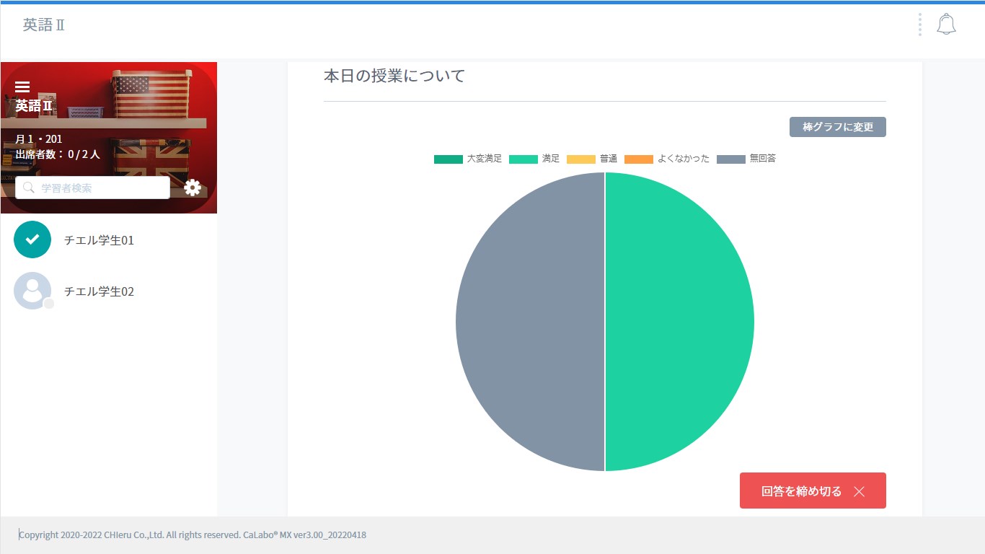Open the notification bell
This screenshot has height=554, width=985.
[x=946, y=25]
